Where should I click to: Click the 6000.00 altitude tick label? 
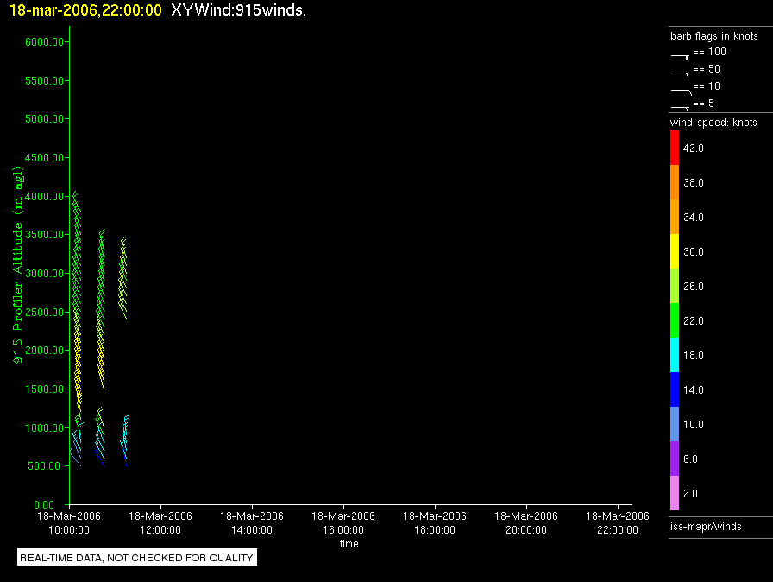(44, 42)
